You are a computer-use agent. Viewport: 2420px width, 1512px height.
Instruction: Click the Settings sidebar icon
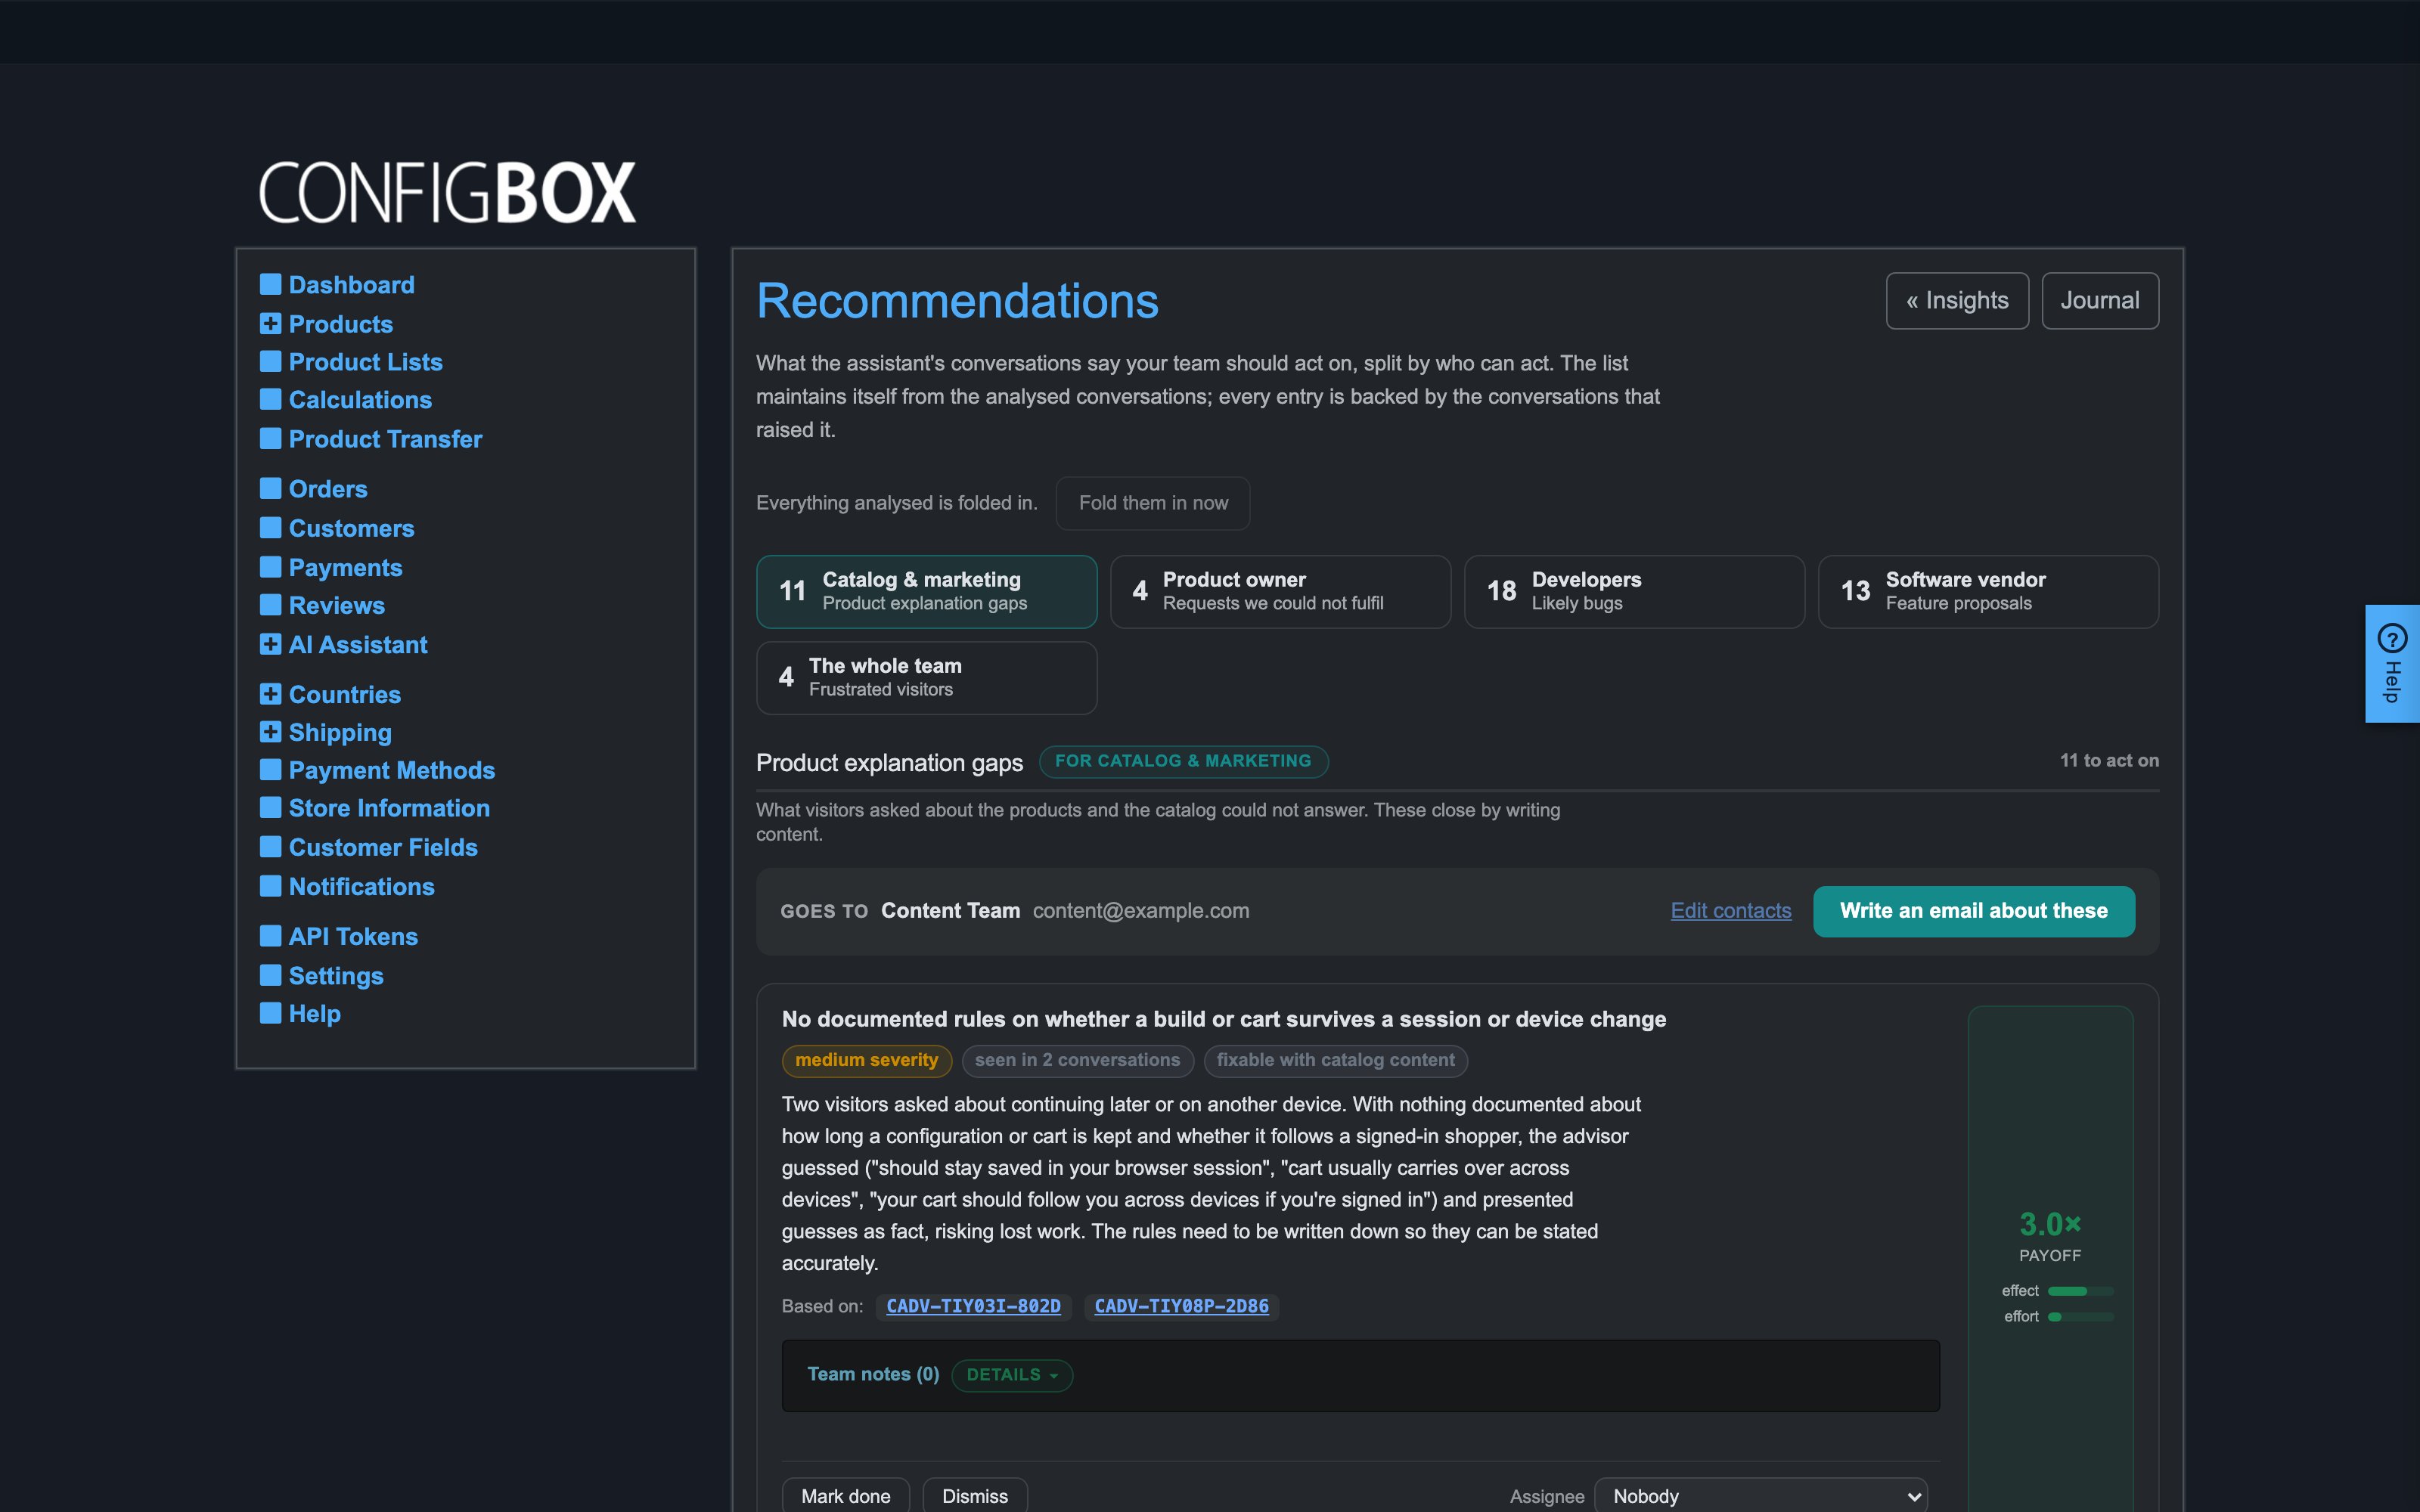270,975
